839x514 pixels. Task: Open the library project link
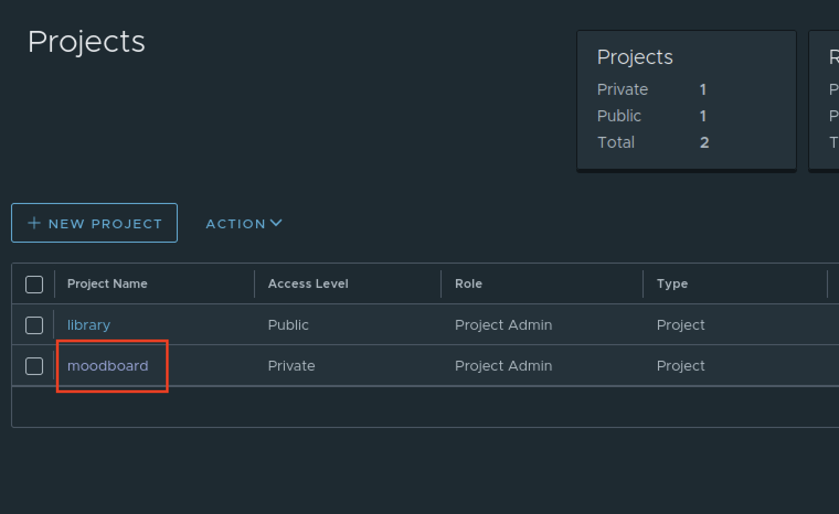tap(88, 325)
